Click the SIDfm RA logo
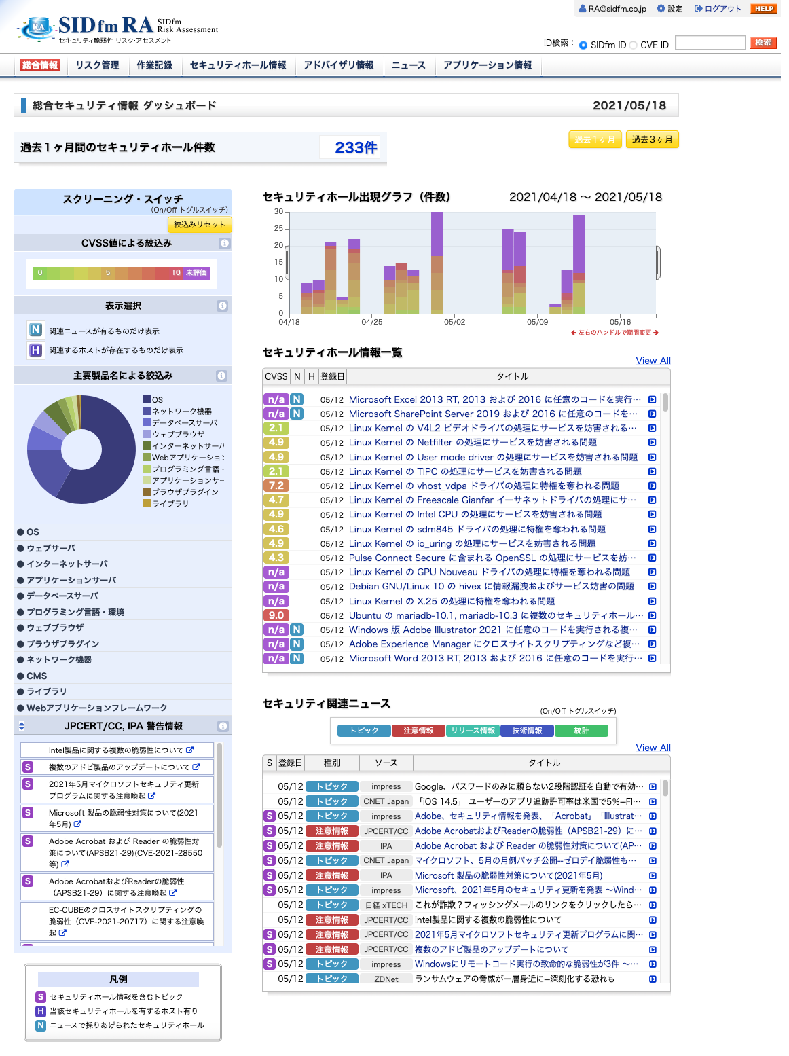The height and width of the screenshot is (1056, 789). tap(117, 29)
